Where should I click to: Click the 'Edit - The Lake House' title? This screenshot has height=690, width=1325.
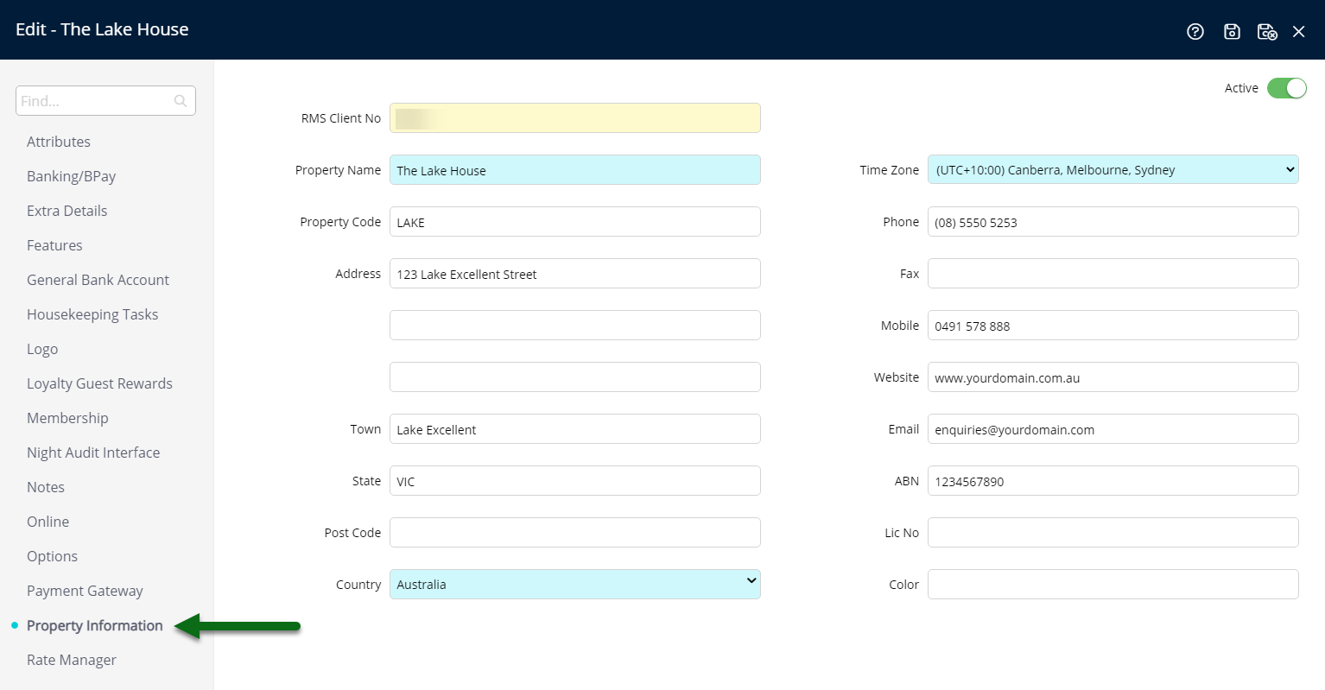pos(102,29)
